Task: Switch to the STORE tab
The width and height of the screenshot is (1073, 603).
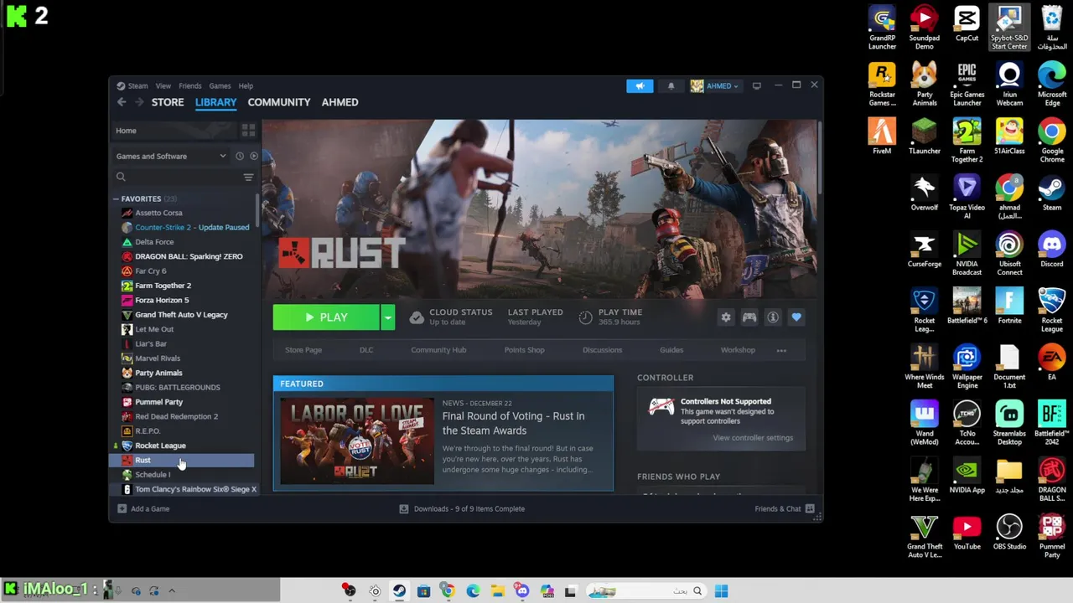Action: pos(168,102)
